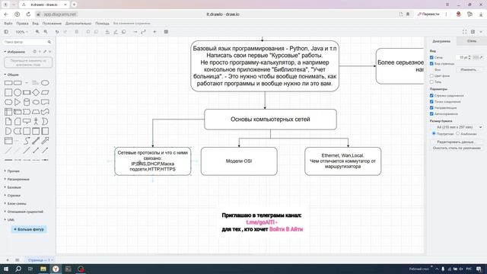Pick the triangle shape in General palette
Screen dimensions: 487x274
[18, 102]
